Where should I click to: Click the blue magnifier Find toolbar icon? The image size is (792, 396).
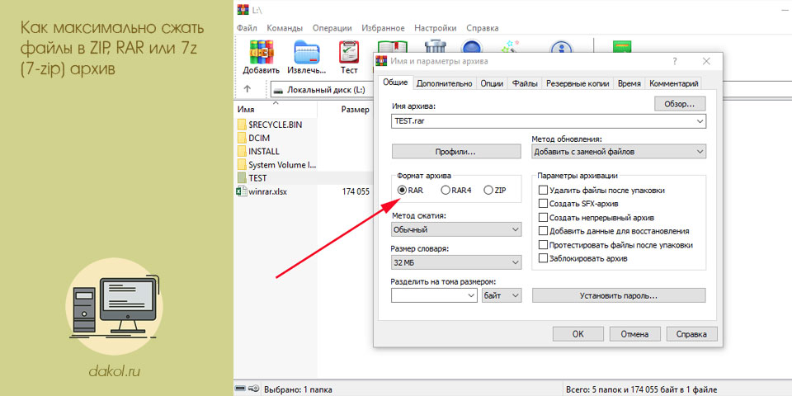point(474,45)
